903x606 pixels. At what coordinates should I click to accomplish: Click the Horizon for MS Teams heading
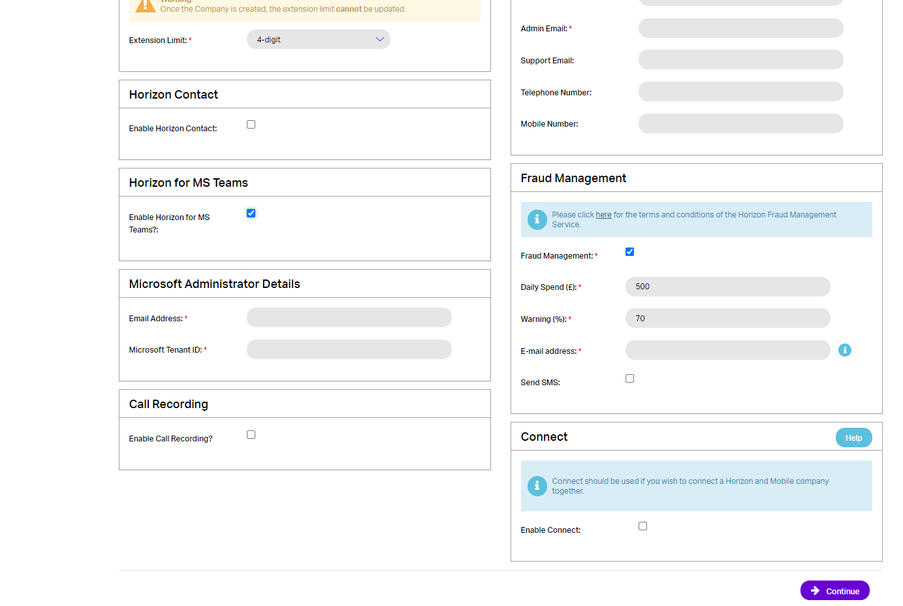tap(189, 183)
